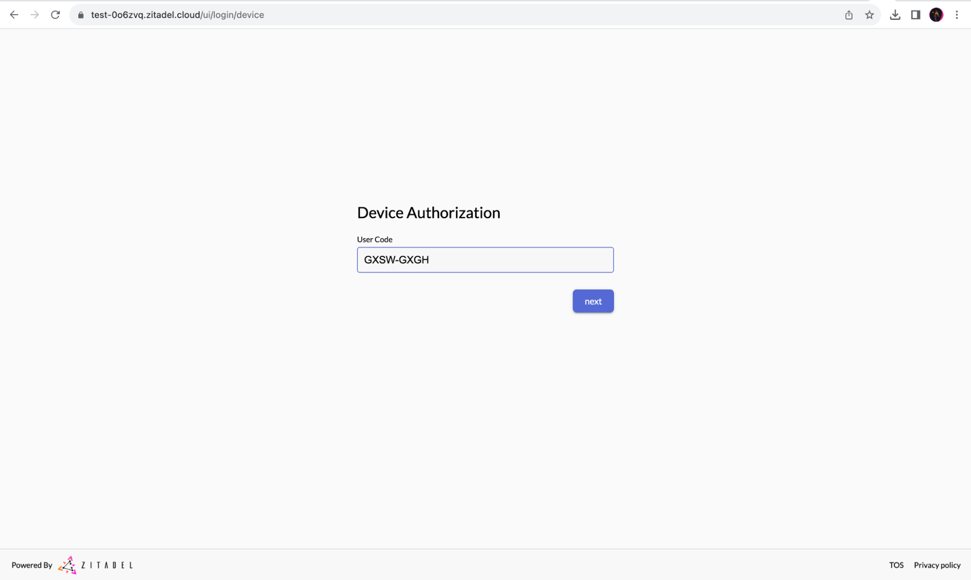Bookmark this page with star icon
The image size is (971, 580).
pos(869,15)
